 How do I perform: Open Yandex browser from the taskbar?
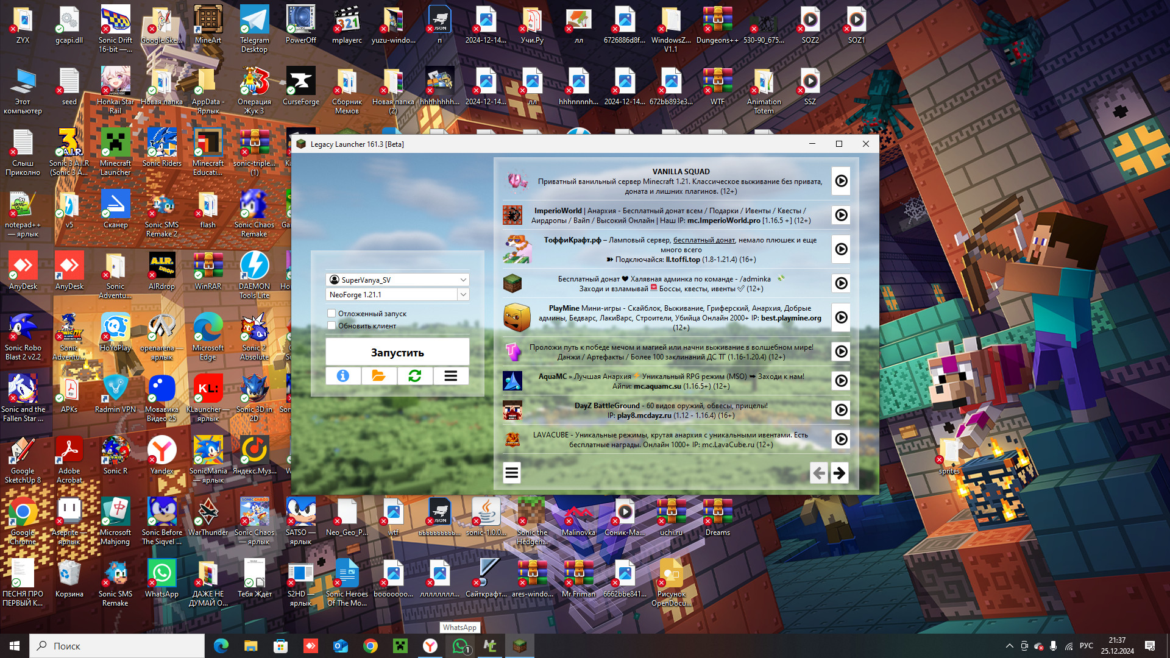pyautogui.click(x=430, y=646)
